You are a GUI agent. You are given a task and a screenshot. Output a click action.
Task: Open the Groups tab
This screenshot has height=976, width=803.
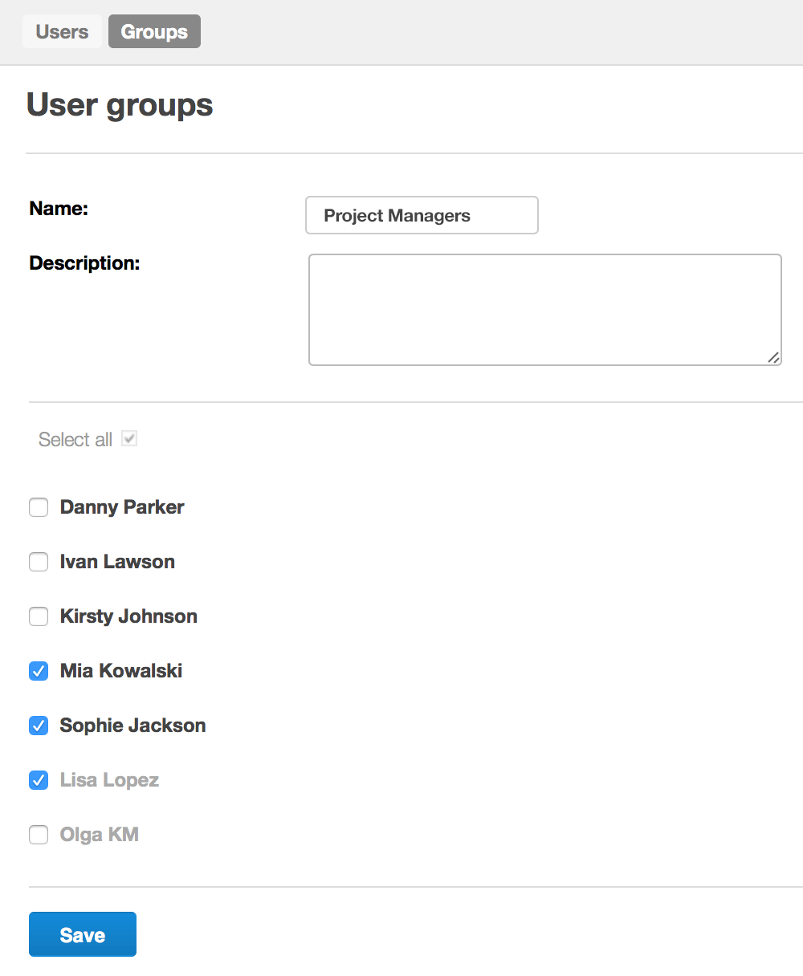pyautogui.click(x=154, y=32)
